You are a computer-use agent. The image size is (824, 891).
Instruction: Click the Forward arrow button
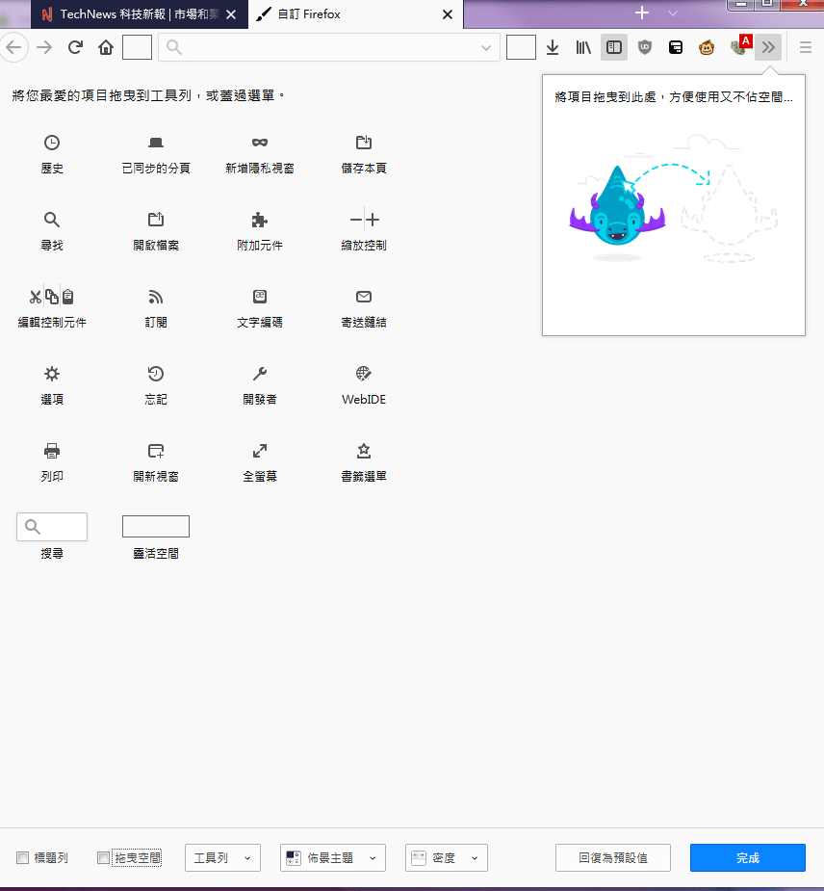[44, 47]
